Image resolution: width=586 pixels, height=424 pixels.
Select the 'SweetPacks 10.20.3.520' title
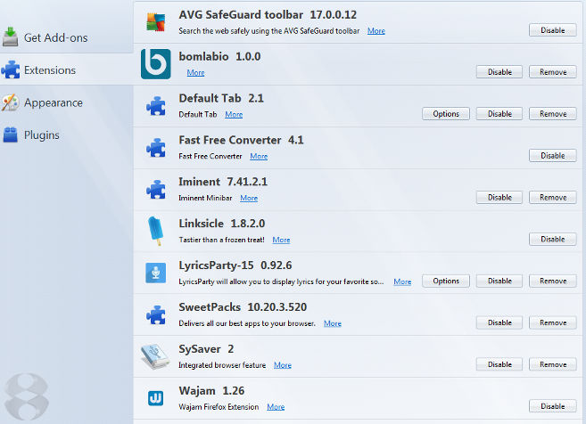point(243,307)
